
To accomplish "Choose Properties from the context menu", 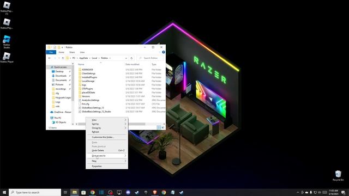I will tap(107, 166).
